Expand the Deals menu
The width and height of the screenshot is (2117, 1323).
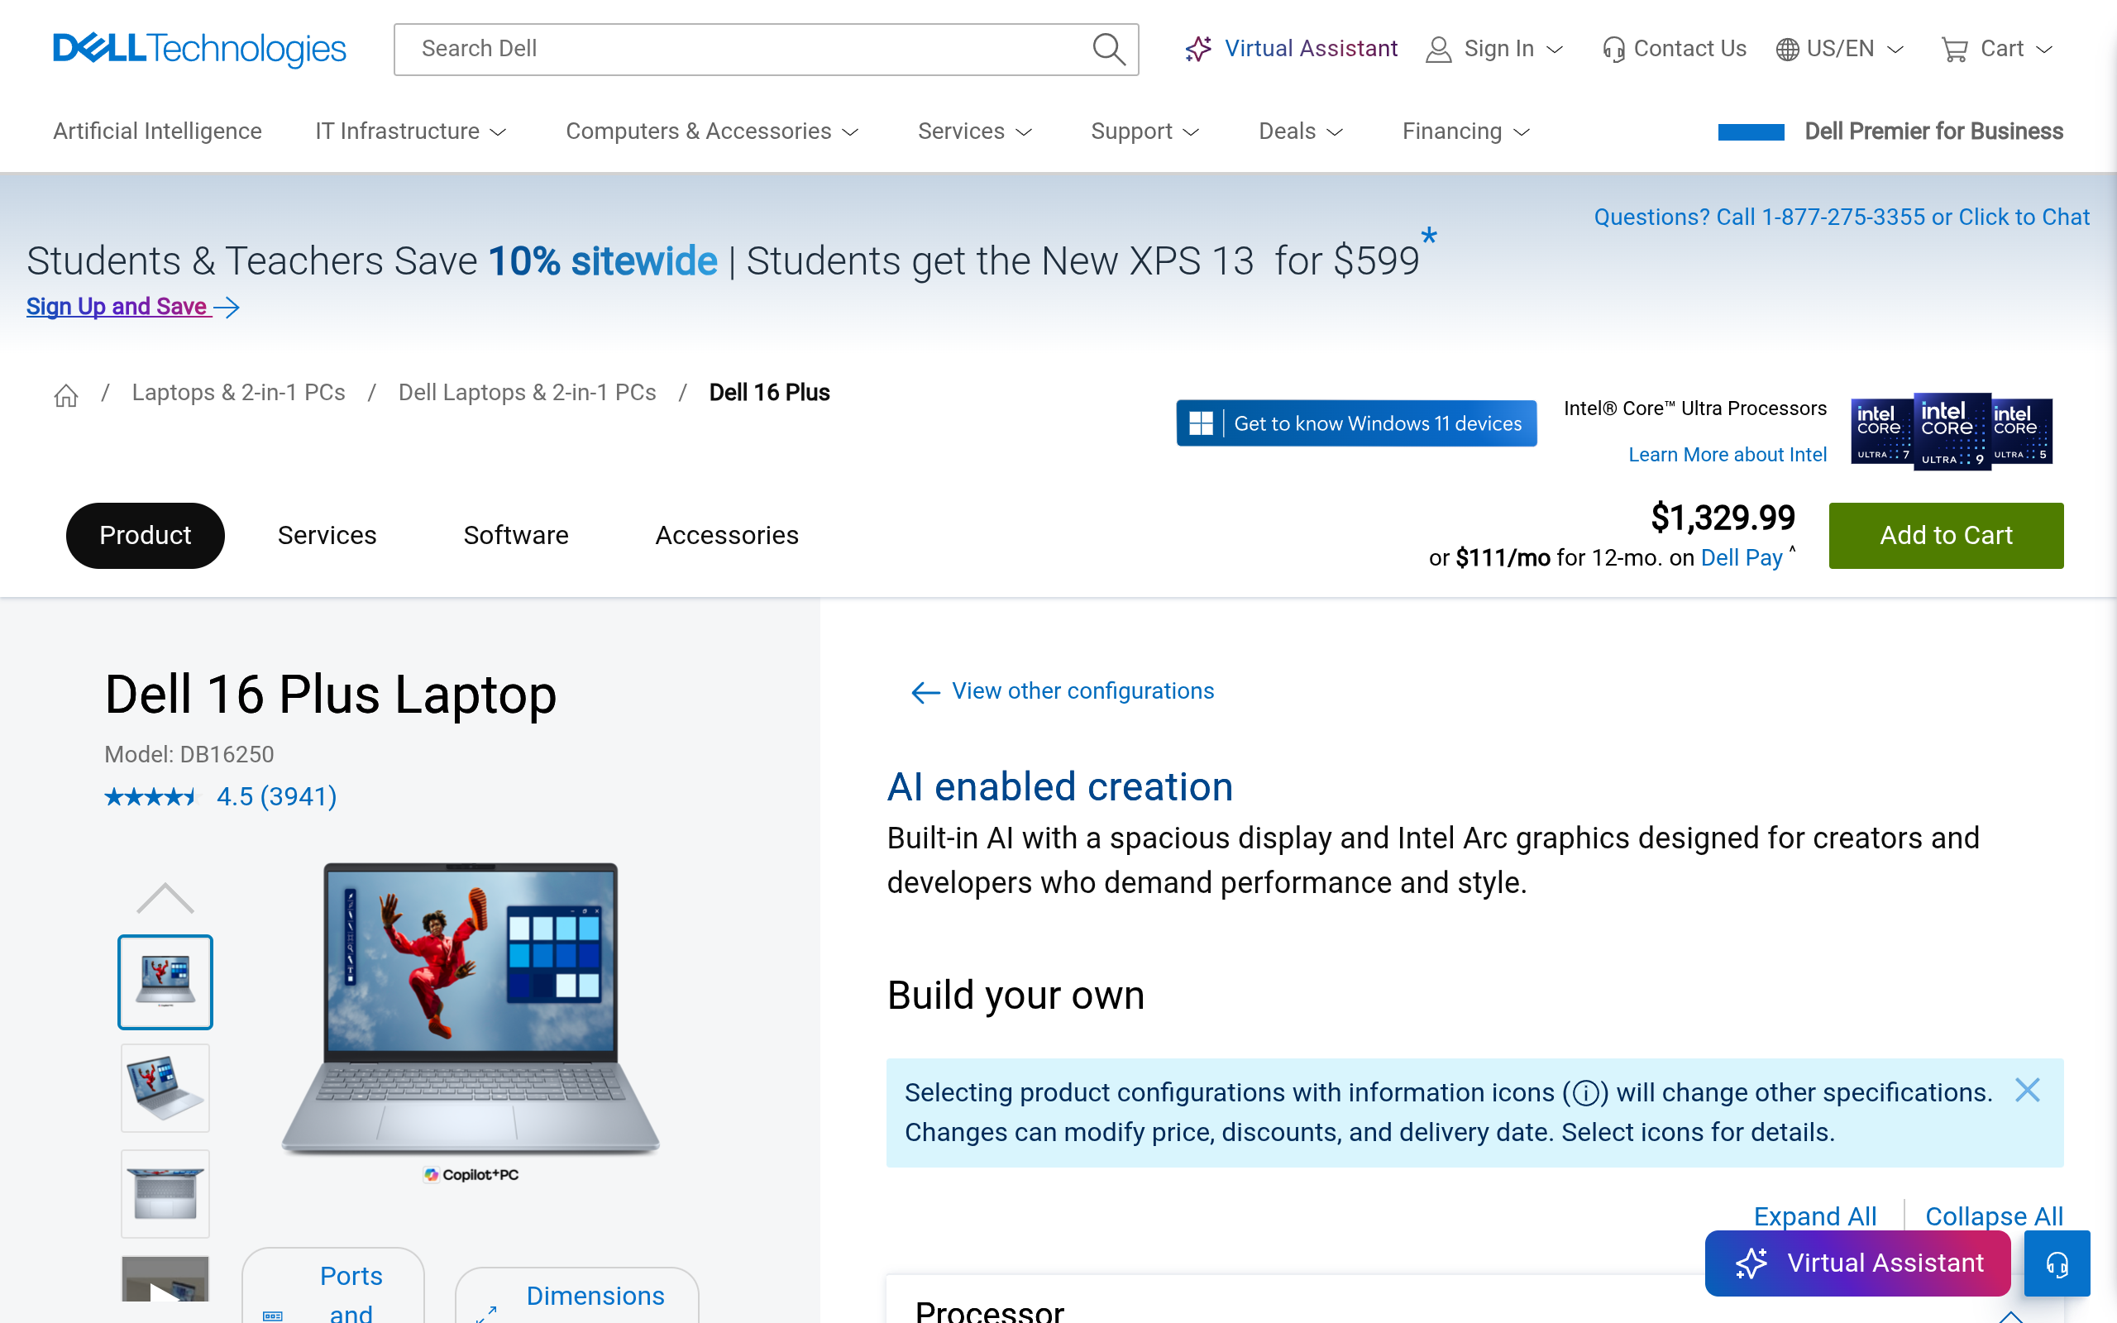coord(1301,131)
